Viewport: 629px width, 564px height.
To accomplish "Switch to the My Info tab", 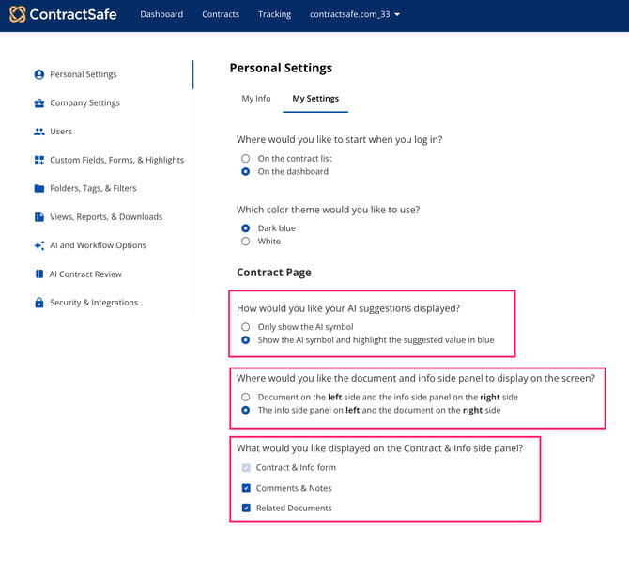I will coord(256,99).
